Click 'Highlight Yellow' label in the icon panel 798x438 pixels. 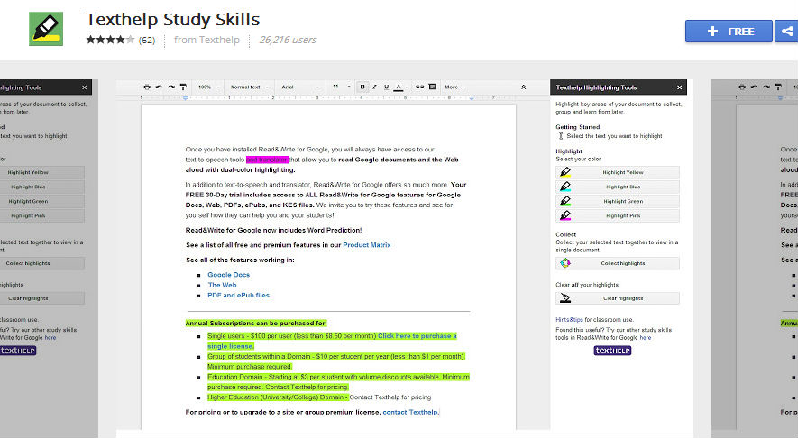click(x=623, y=172)
